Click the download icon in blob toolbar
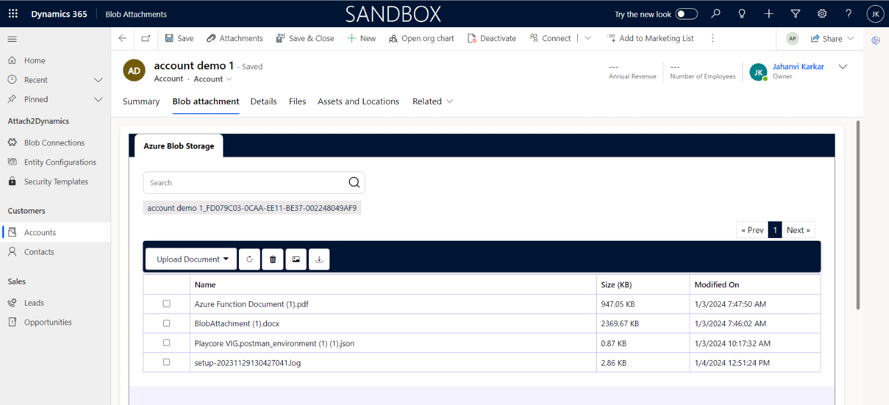This screenshot has width=889, height=405. 319,259
